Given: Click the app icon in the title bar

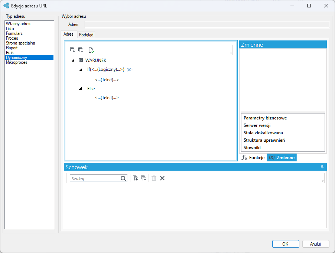Looking at the screenshot, I should (6, 6).
